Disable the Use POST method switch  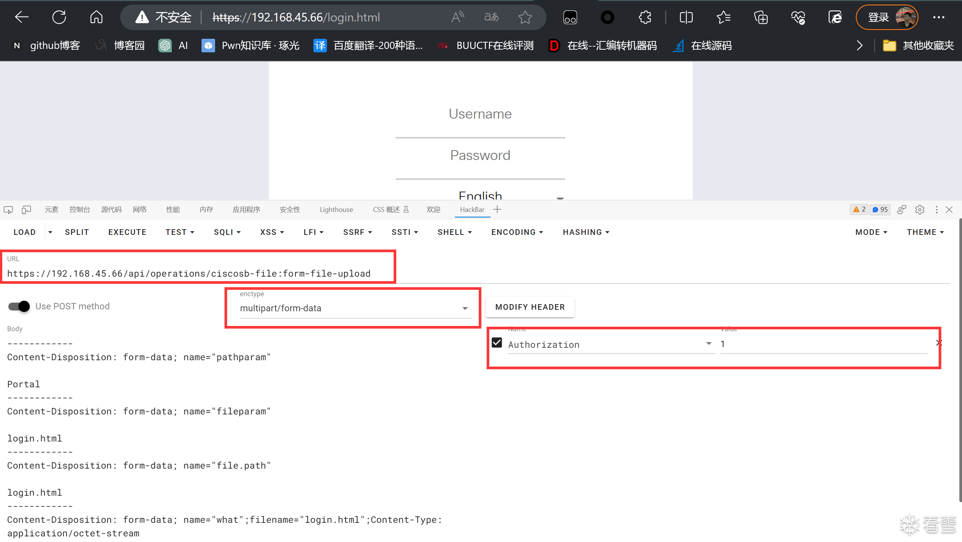pyautogui.click(x=19, y=306)
